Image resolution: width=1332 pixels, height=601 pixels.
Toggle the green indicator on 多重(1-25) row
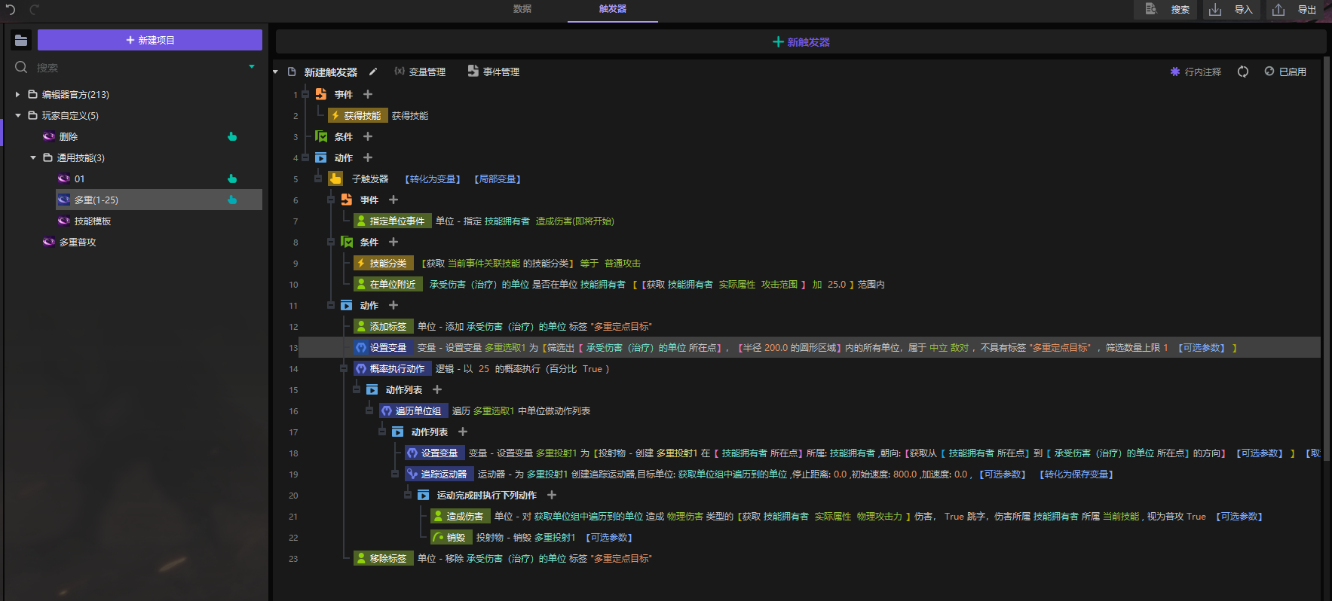click(x=232, y=200)
